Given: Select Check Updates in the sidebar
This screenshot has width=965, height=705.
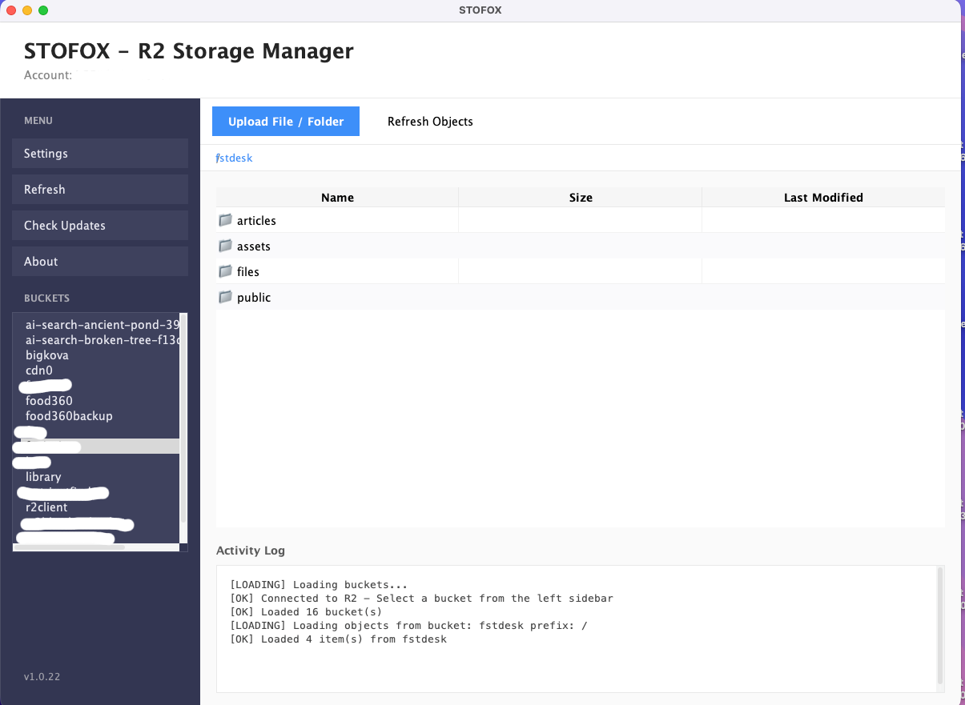Looking at the screenshot, I should (100, 226).
